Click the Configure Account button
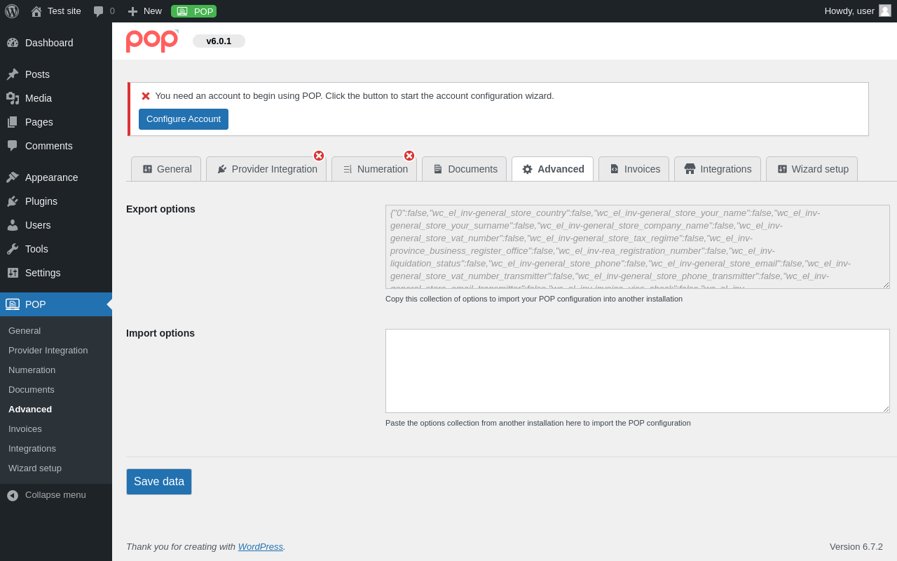 coord(184,119)
